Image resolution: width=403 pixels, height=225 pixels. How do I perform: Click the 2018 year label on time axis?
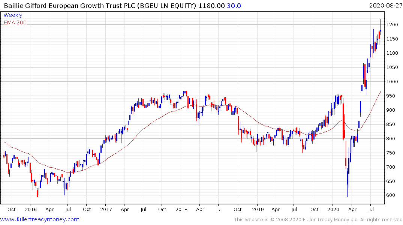click(x=181, y=210)
